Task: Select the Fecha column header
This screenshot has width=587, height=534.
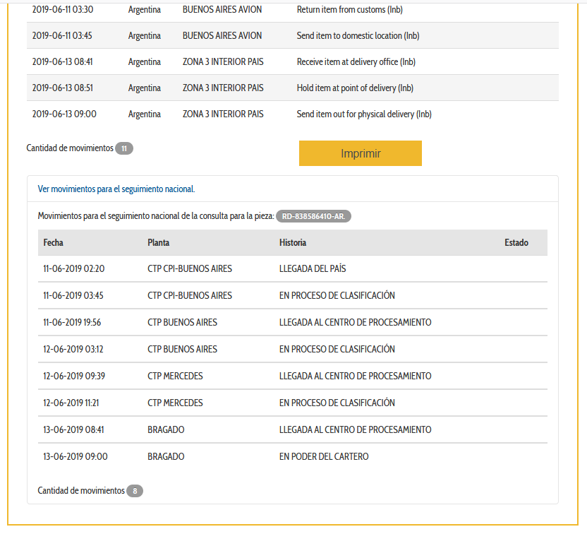Action: (x=53, y=242)
